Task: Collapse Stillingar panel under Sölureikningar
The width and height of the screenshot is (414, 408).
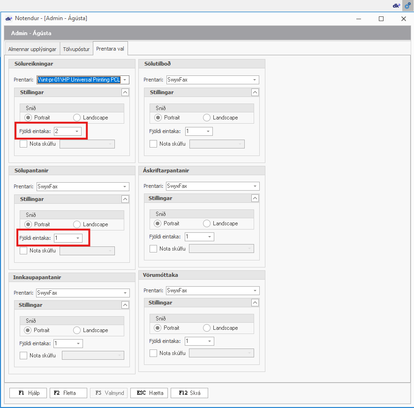Action: click(x=125, y=92)
